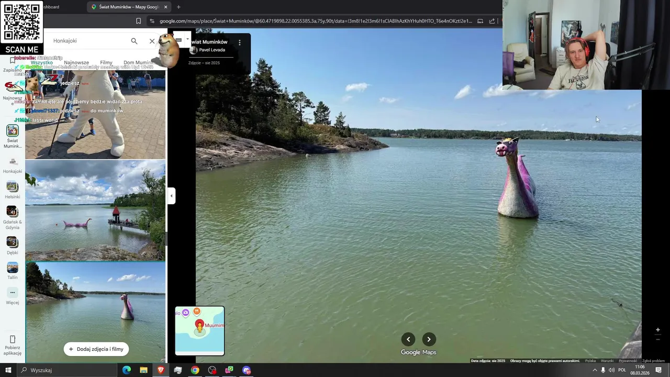Switch the POL keyboard language indicator
670x377 pixels.
click(x=622, y=370)
